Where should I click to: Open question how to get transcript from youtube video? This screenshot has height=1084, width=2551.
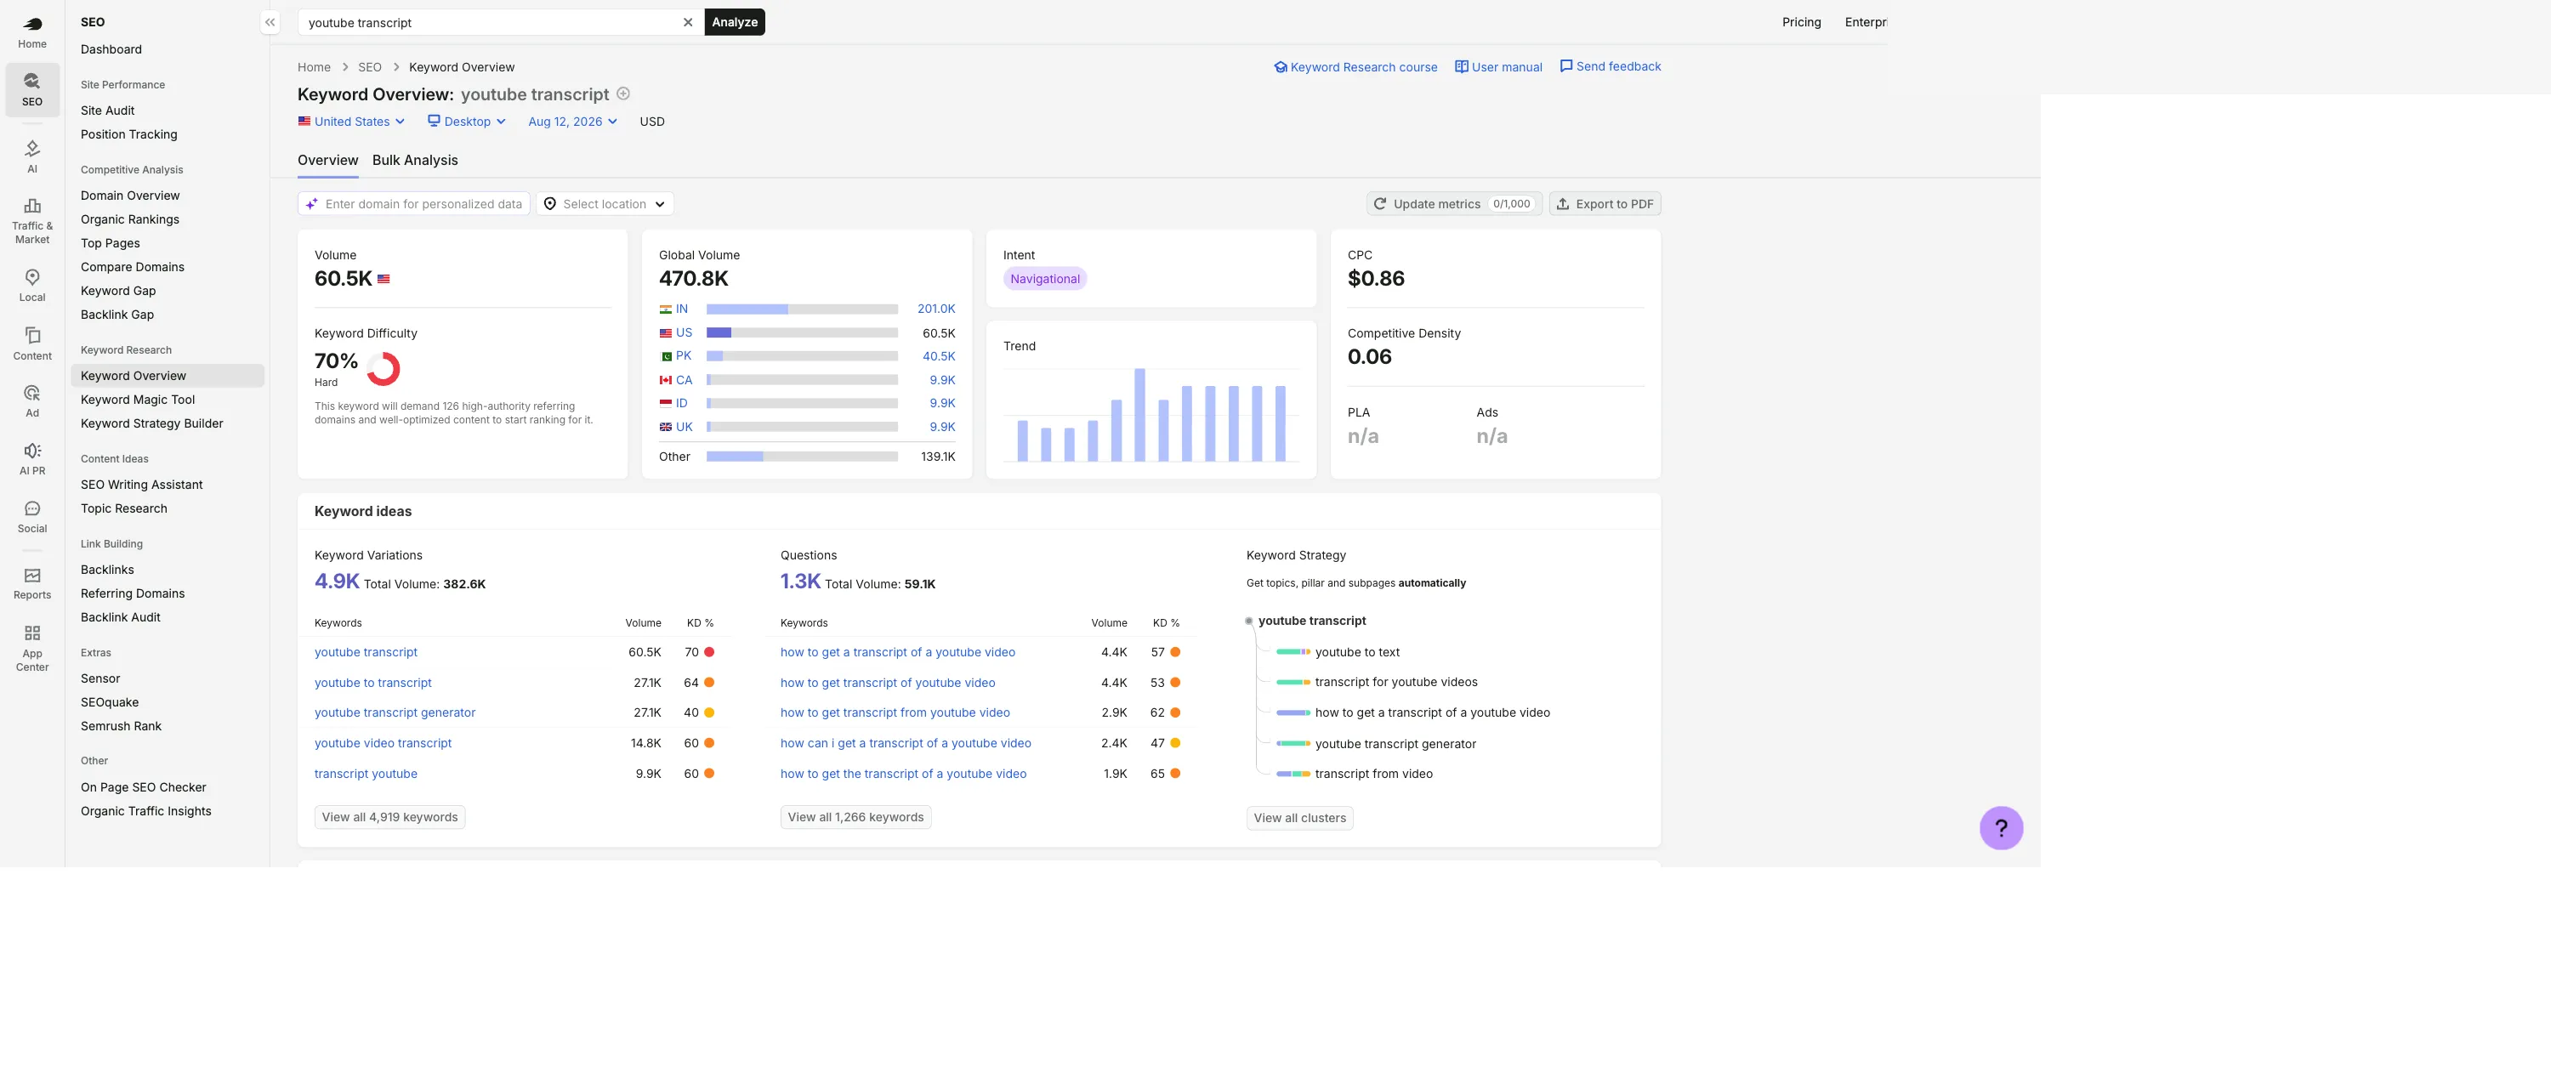895,712
